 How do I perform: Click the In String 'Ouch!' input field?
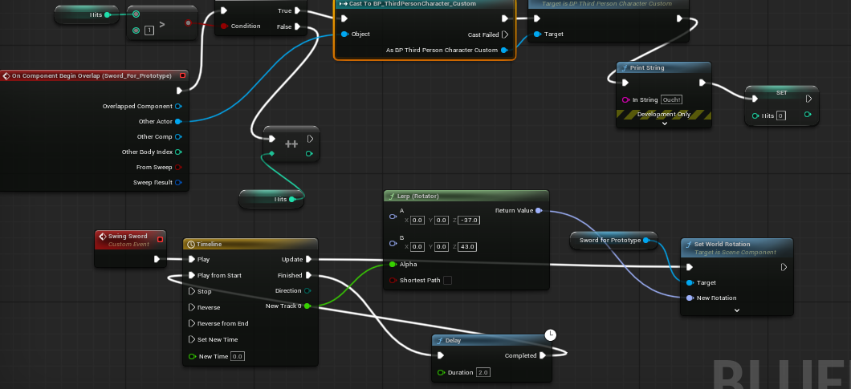click(x=671, y=99)
